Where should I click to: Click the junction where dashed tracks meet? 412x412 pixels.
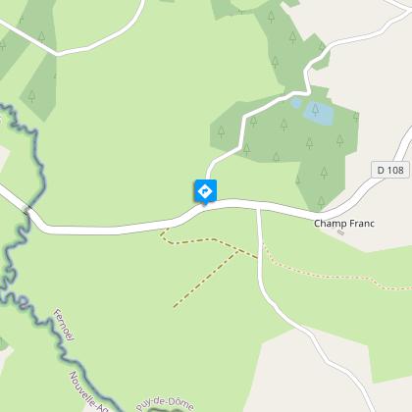pos(237,250)
